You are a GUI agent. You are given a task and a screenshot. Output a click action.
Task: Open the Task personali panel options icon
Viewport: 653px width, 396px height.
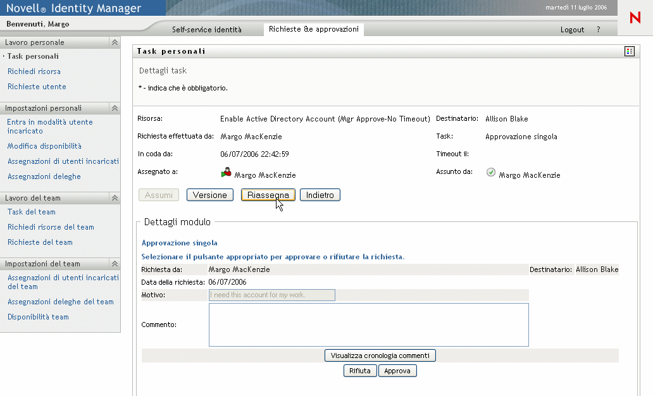click(629, 51)
